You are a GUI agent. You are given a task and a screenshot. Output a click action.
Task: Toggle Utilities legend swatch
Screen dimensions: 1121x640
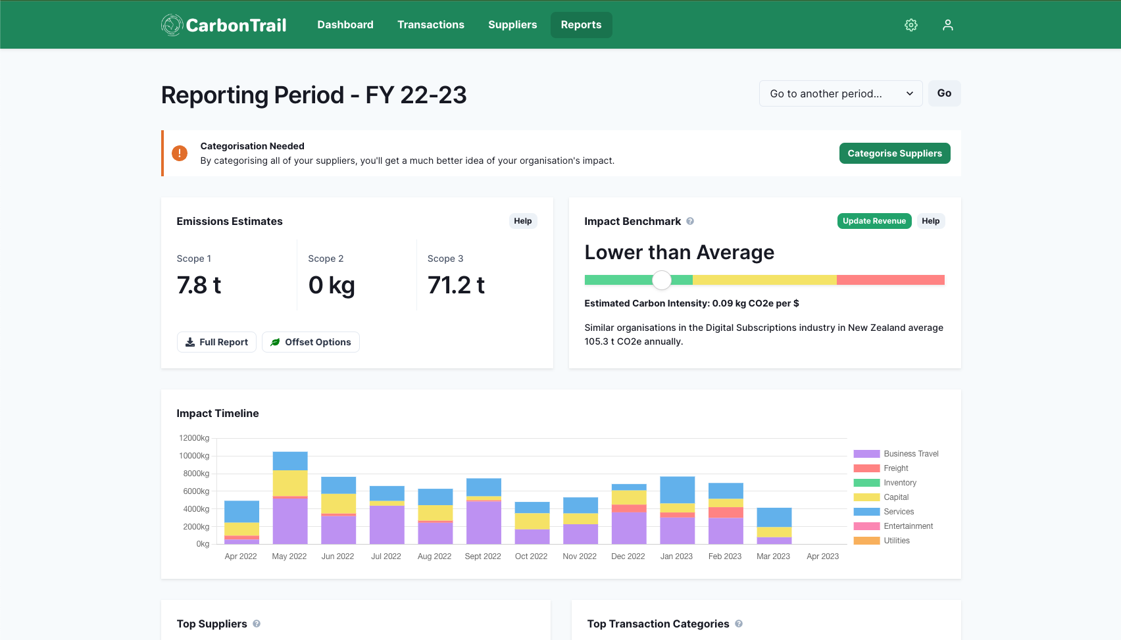click(866, 541)
